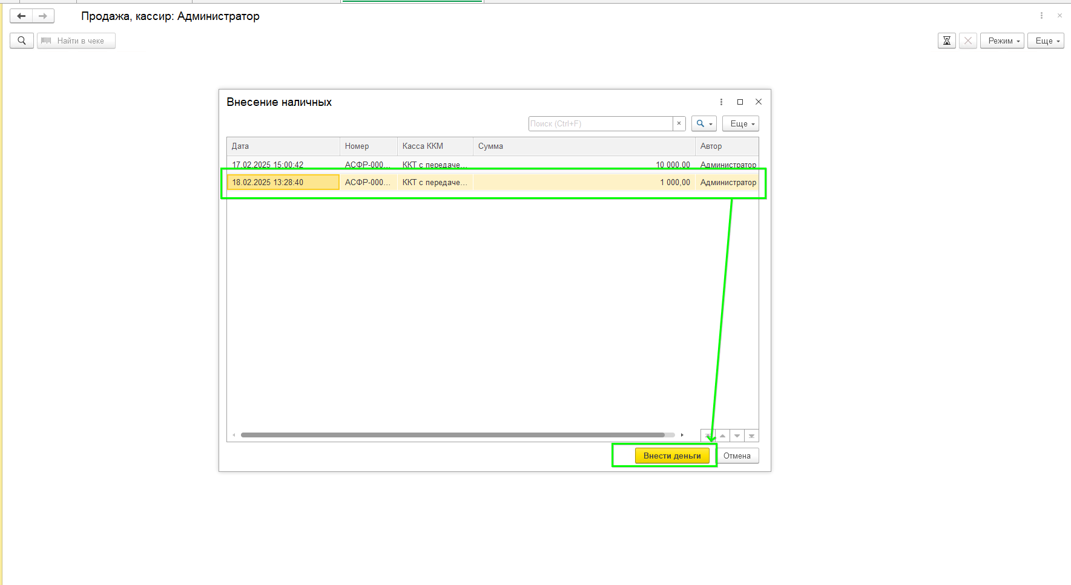Open the Внесение наличных dialog's three-dot menu
Image resolution: width=1071 pixels, height=585 pixels.
click(x=721, y=102)
